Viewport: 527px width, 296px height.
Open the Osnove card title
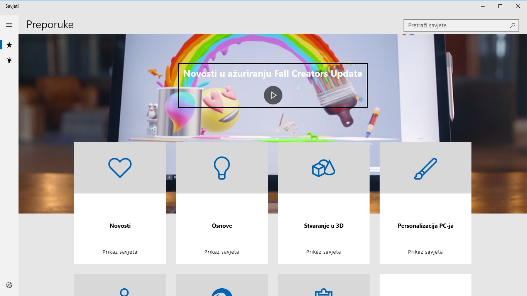coord(222,226)
